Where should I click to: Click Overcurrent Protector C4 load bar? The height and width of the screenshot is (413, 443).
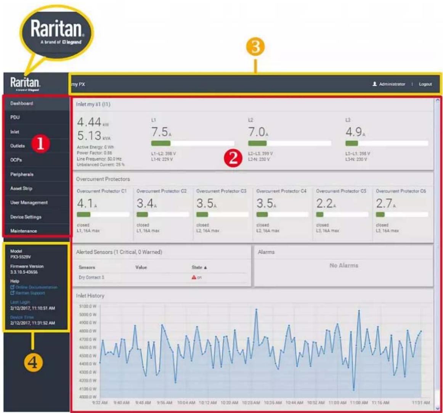282,215
